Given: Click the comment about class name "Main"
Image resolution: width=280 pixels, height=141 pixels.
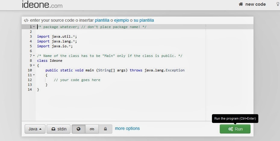Looking at the screenshot, I should (110, 56).
